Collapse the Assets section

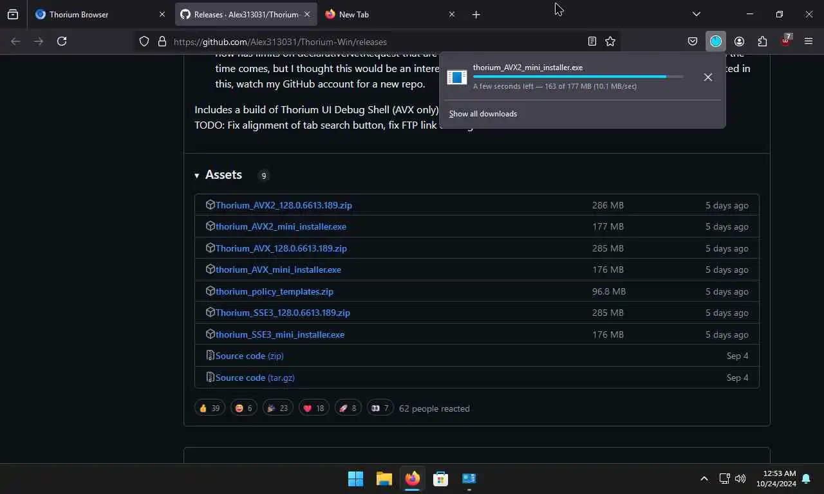pos(218,175)
